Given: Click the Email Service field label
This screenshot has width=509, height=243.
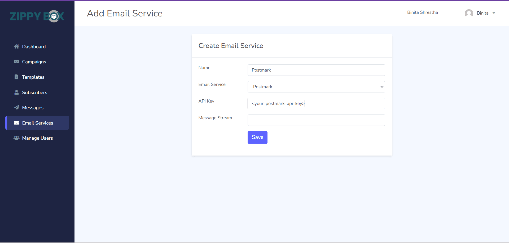Looking at the screenshot, I should tap(212, 84).
